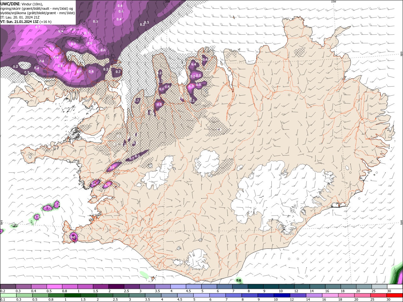Select the darkest green 1 swatch in lower legend
Image resolution: width=403 pixels, height=302 pixels.
[72, 295]
